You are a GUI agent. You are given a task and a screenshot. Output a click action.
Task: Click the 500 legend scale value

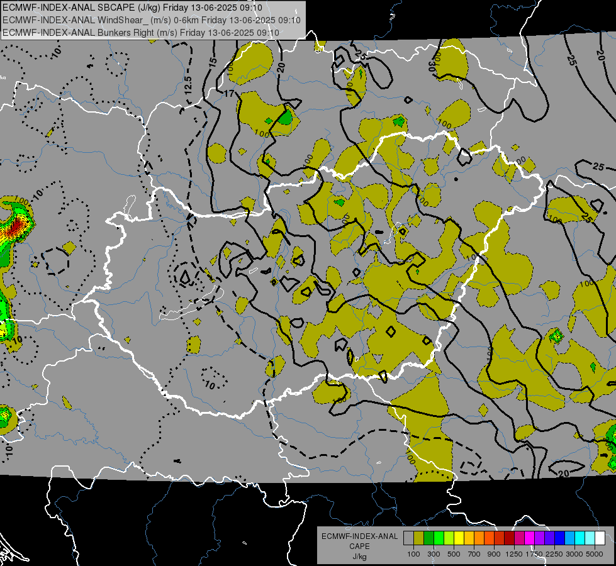[454, 554]
